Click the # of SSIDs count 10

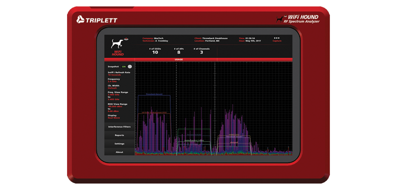pyautogui.click(x=155, y=51)
